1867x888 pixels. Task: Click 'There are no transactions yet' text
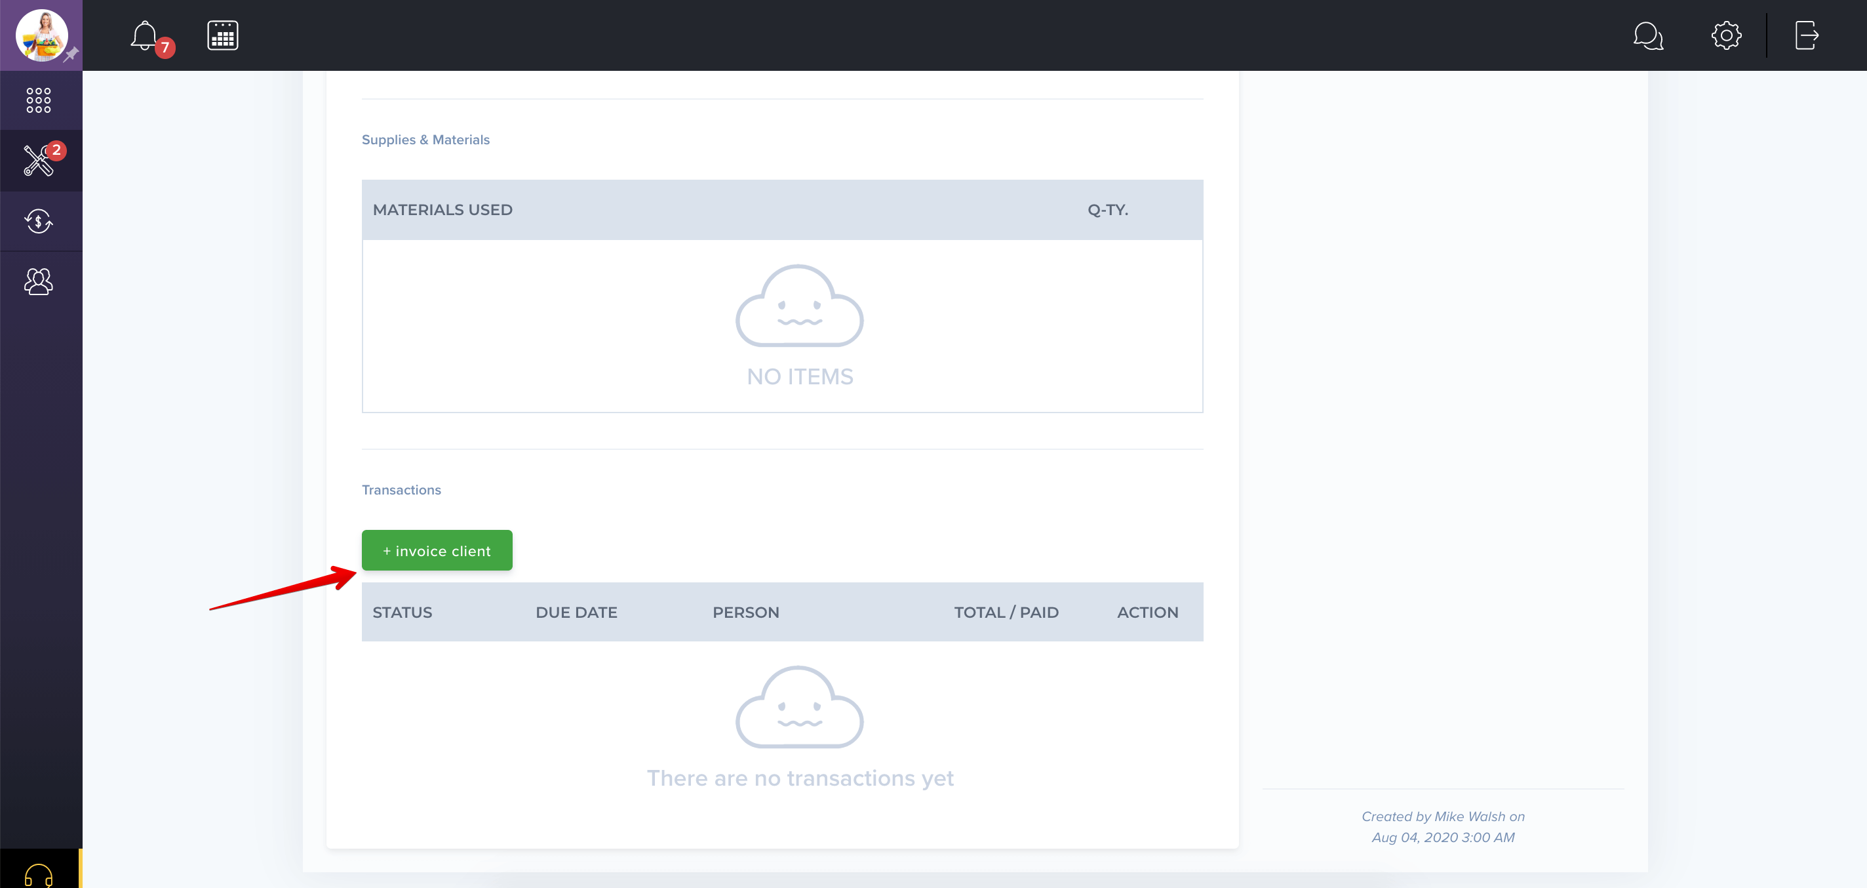click(800, 778)
